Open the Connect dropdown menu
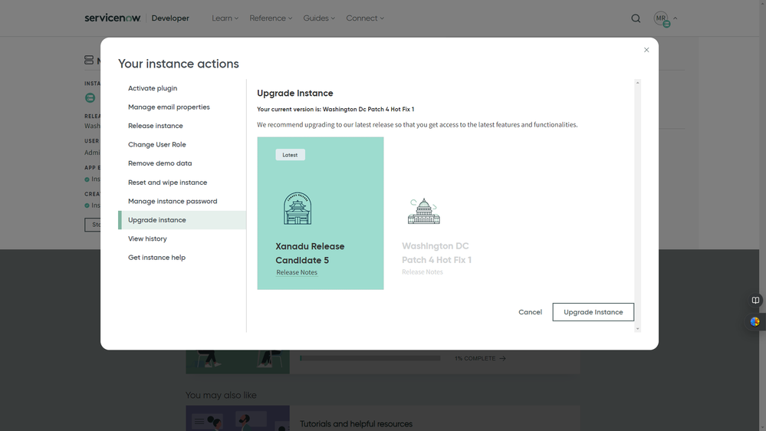This screenshot has height=431, width=766. click(365, 18)
